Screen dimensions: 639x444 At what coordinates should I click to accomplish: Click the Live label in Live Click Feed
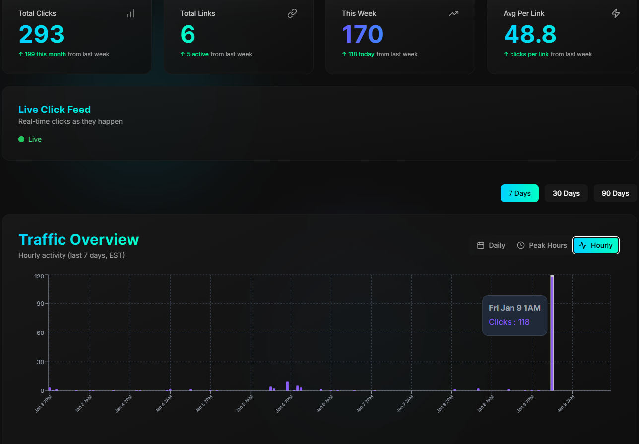pos(35,139)
